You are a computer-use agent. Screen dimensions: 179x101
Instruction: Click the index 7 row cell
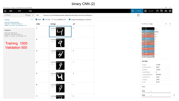(42, 96)
